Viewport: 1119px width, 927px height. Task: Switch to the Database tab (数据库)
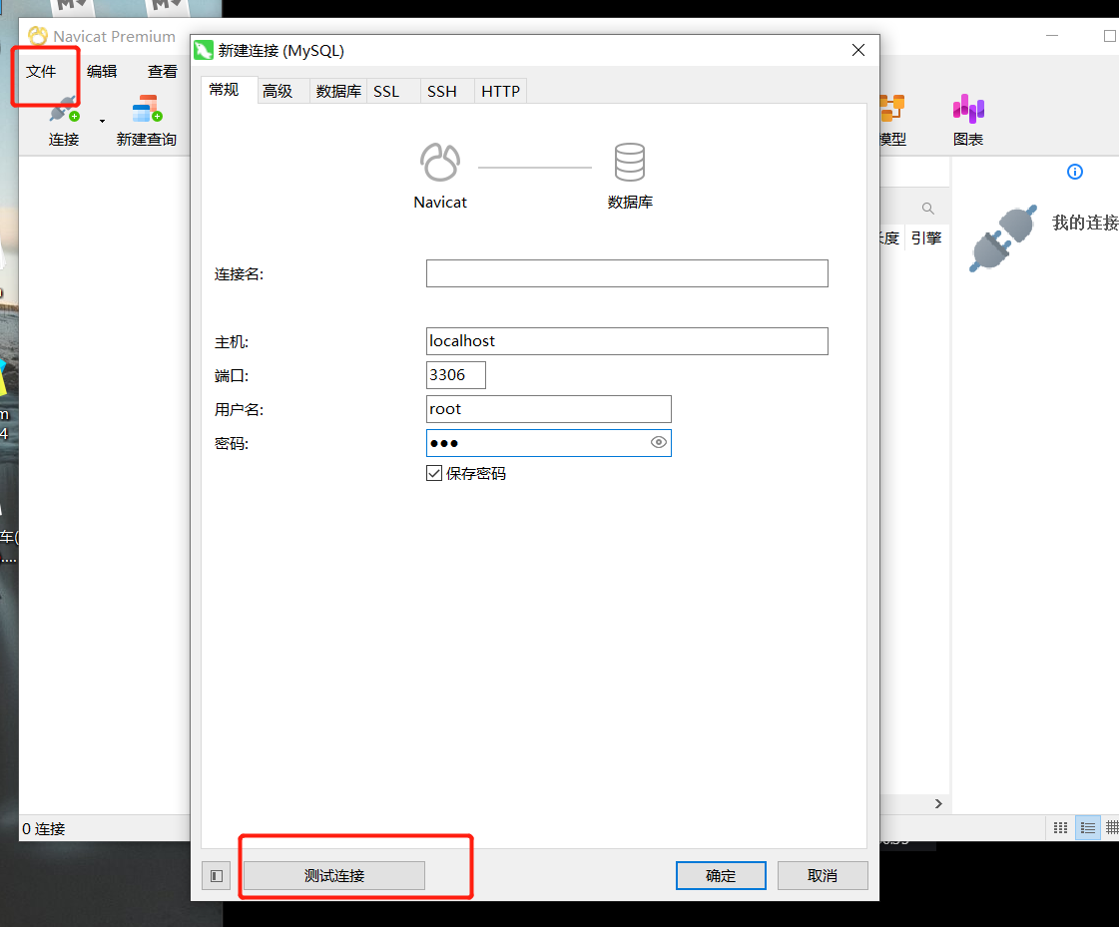[x=338, y=92]
